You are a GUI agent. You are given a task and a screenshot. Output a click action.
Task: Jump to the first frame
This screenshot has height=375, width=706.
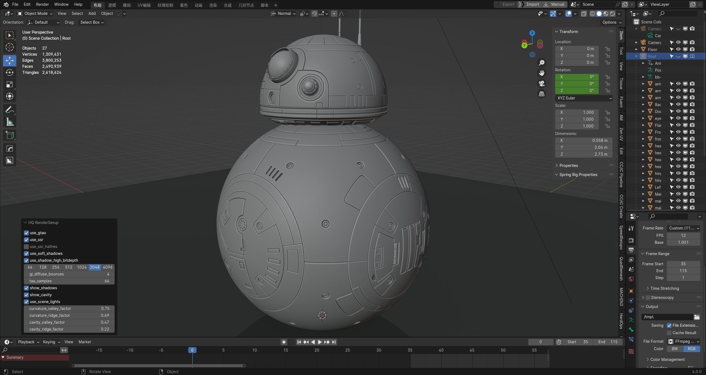click(299, 342)
